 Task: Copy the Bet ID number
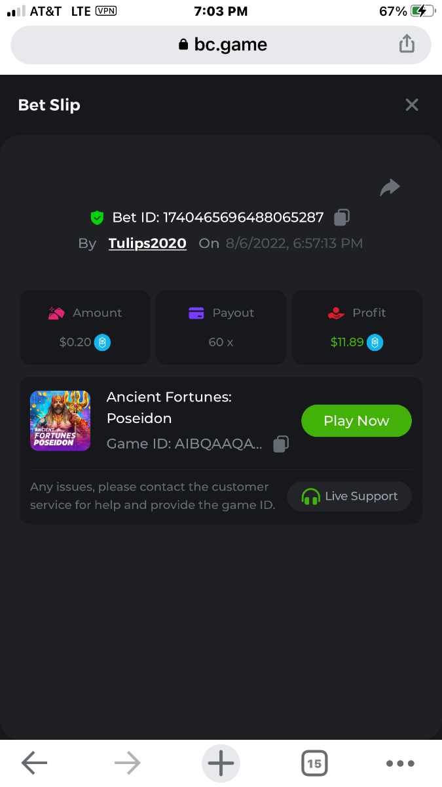point(342,217)
